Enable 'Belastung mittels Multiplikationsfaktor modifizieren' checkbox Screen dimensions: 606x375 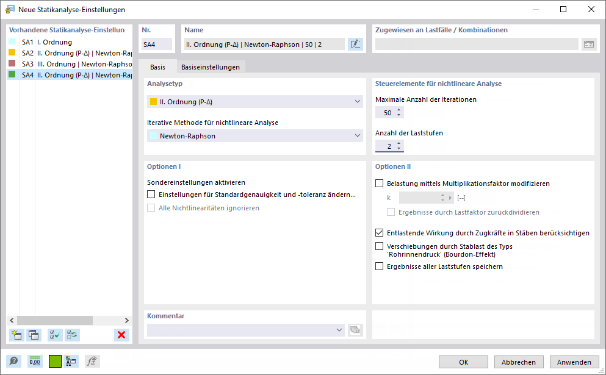[380, 184]
